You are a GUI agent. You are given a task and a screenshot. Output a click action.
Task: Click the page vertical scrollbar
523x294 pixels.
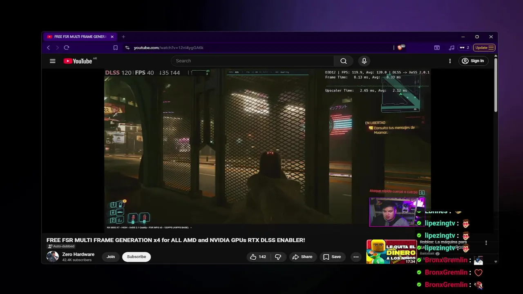(496, 85)
